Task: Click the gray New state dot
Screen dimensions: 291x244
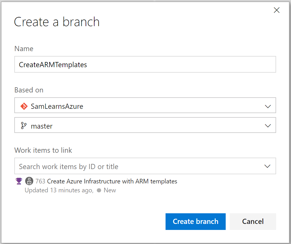Action: pos(99,190)
